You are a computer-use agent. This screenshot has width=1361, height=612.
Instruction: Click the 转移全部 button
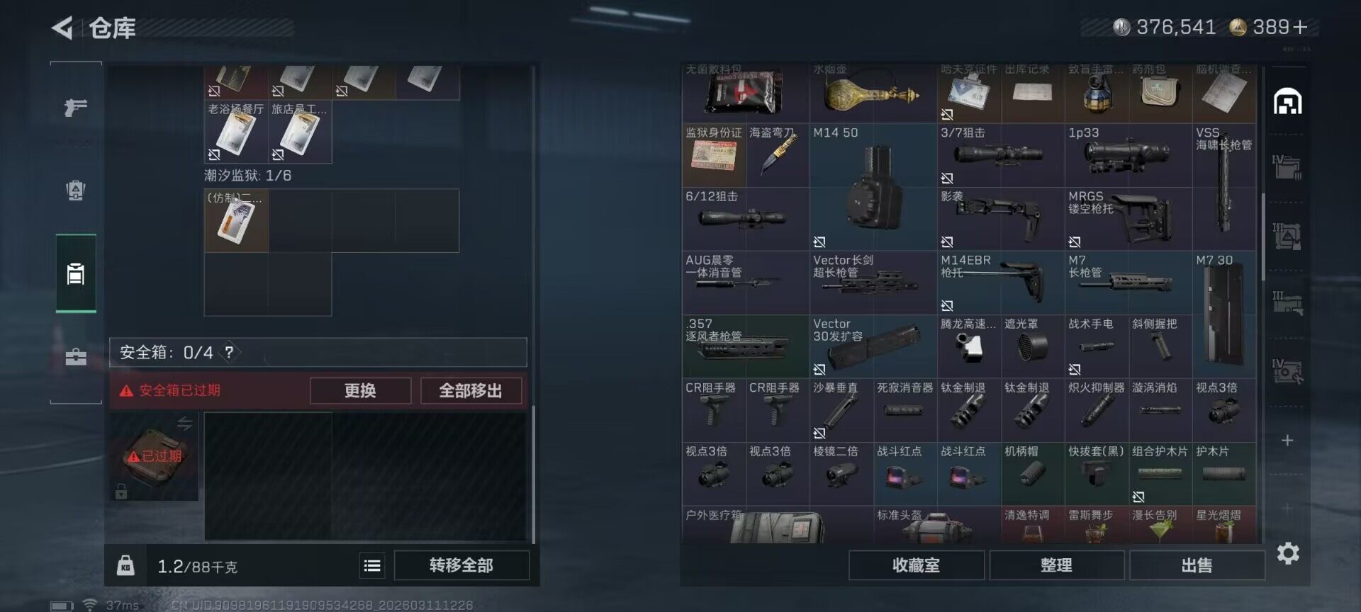tap(461, 565)
